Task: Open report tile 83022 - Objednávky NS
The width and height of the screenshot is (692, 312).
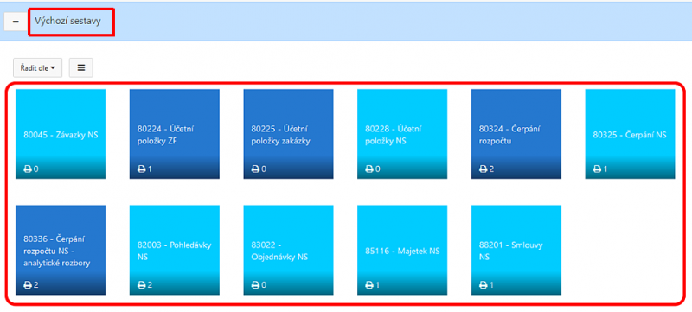Action: pos(288,250)
